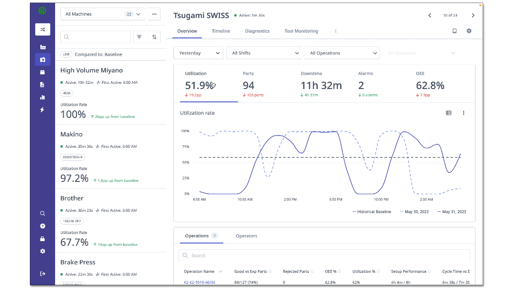Open utilization chart more options menu

coord(464,113)
